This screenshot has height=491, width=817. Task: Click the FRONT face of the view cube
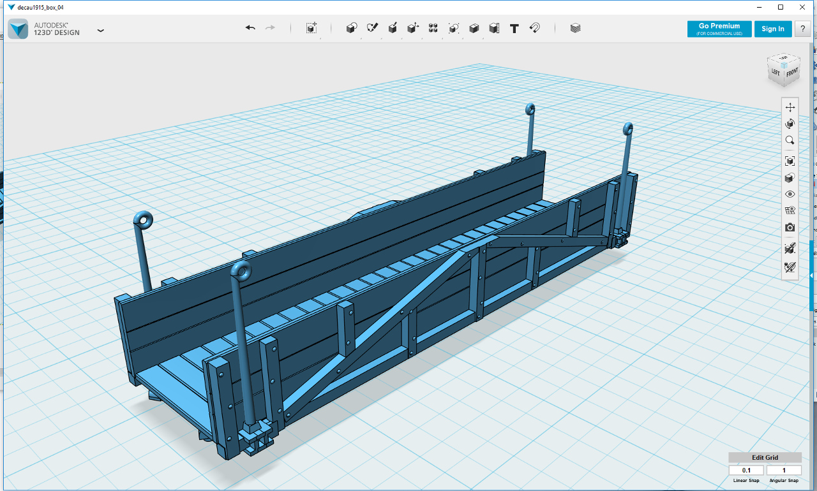pyautogui.click(x=792, y=73)
